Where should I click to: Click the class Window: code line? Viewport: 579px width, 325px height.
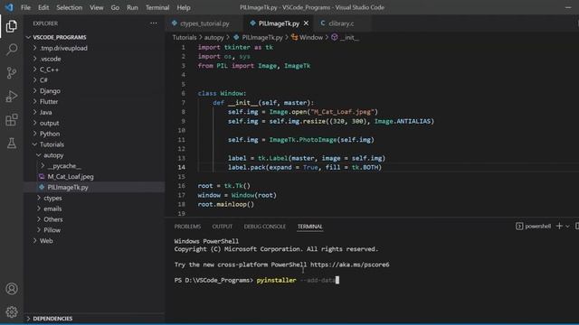[222, 93]
